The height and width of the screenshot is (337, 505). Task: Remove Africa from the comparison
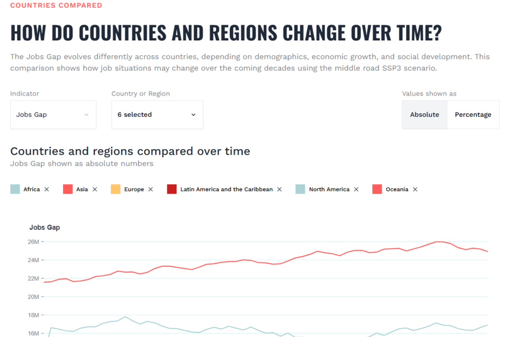coord(47,189)
